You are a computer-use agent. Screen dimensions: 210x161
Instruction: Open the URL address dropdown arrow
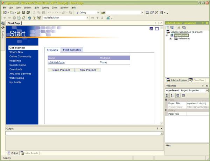tap(87, 18)
